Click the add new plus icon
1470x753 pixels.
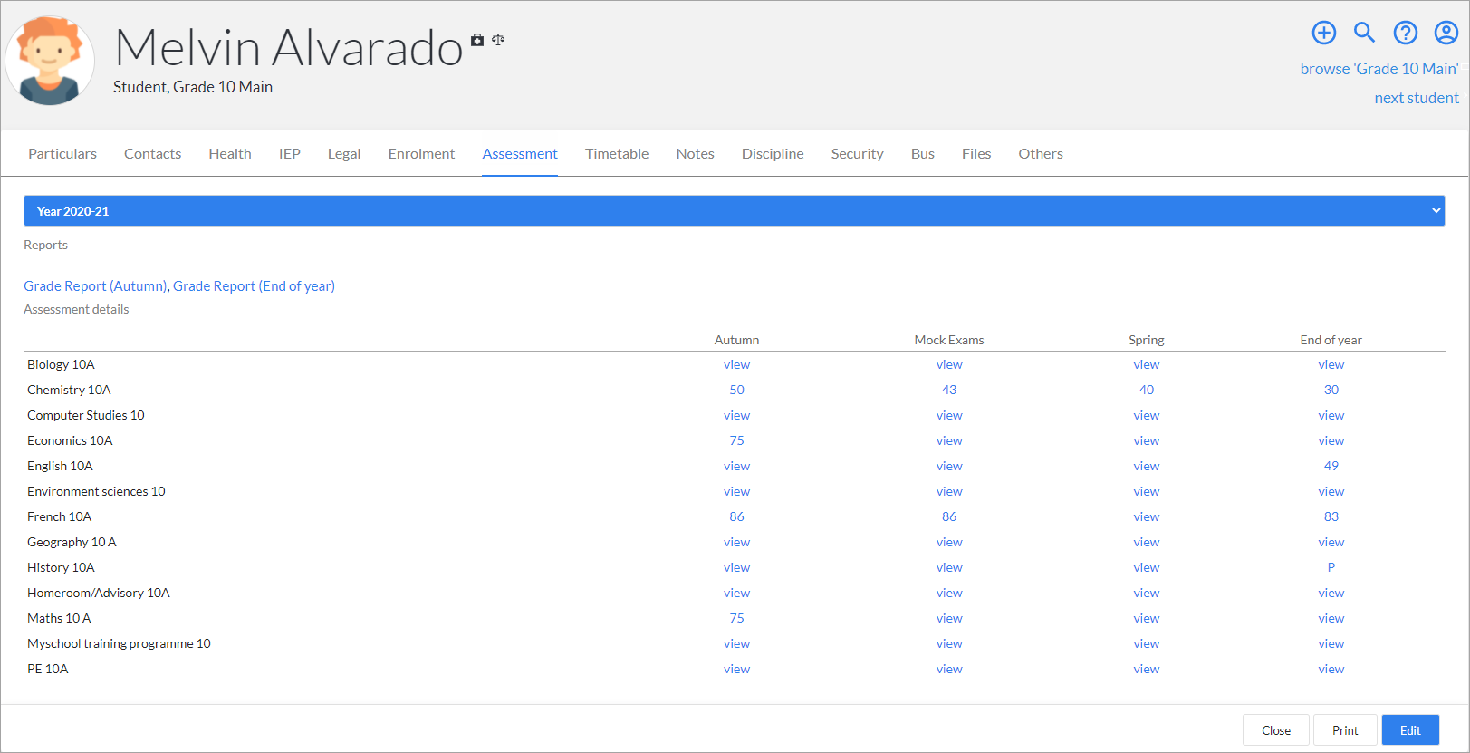tap(1324, 33)
